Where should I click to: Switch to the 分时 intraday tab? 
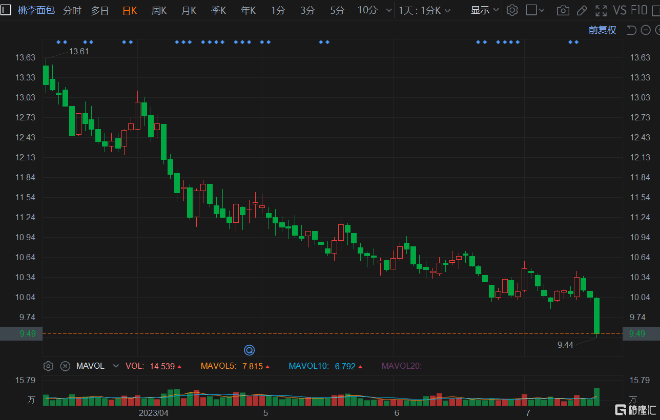tap(71, 10)
